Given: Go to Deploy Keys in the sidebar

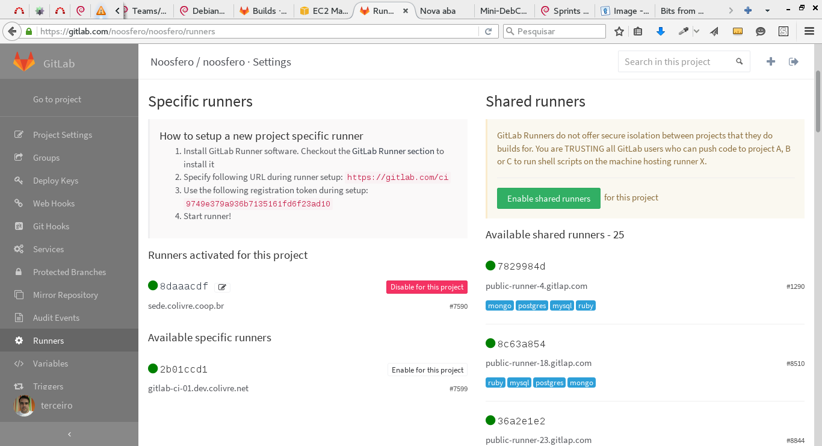Looking at the screenshot, I should (55, 181).
